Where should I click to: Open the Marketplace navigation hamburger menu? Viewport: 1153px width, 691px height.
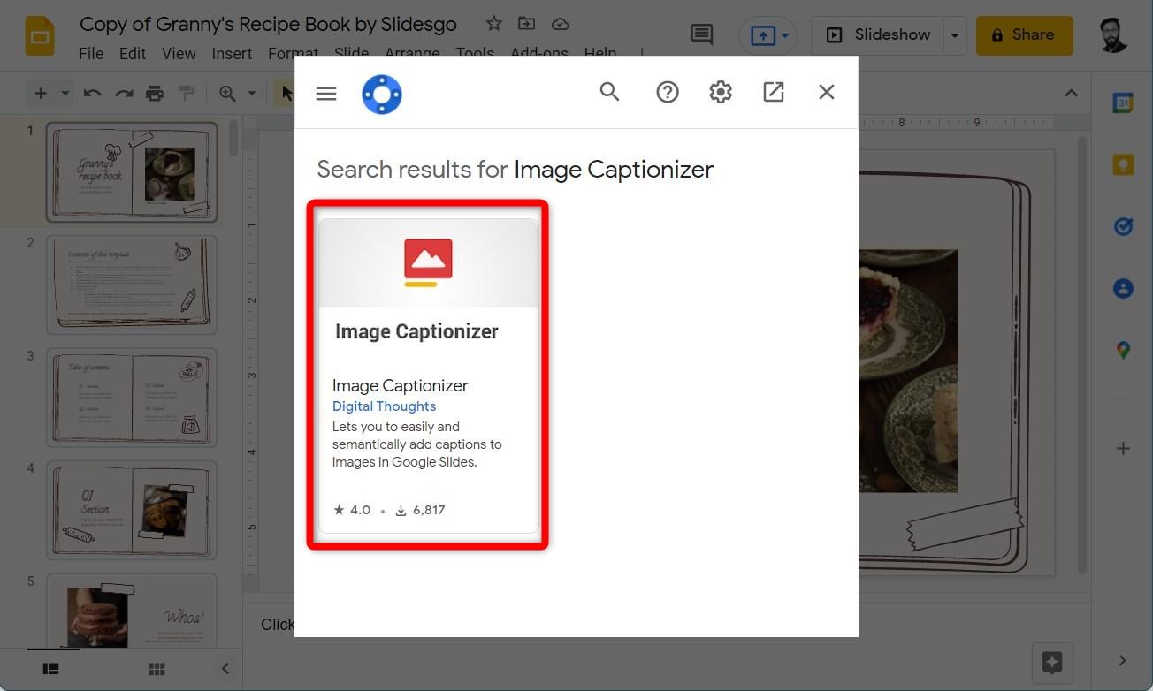tap(325, 92)
